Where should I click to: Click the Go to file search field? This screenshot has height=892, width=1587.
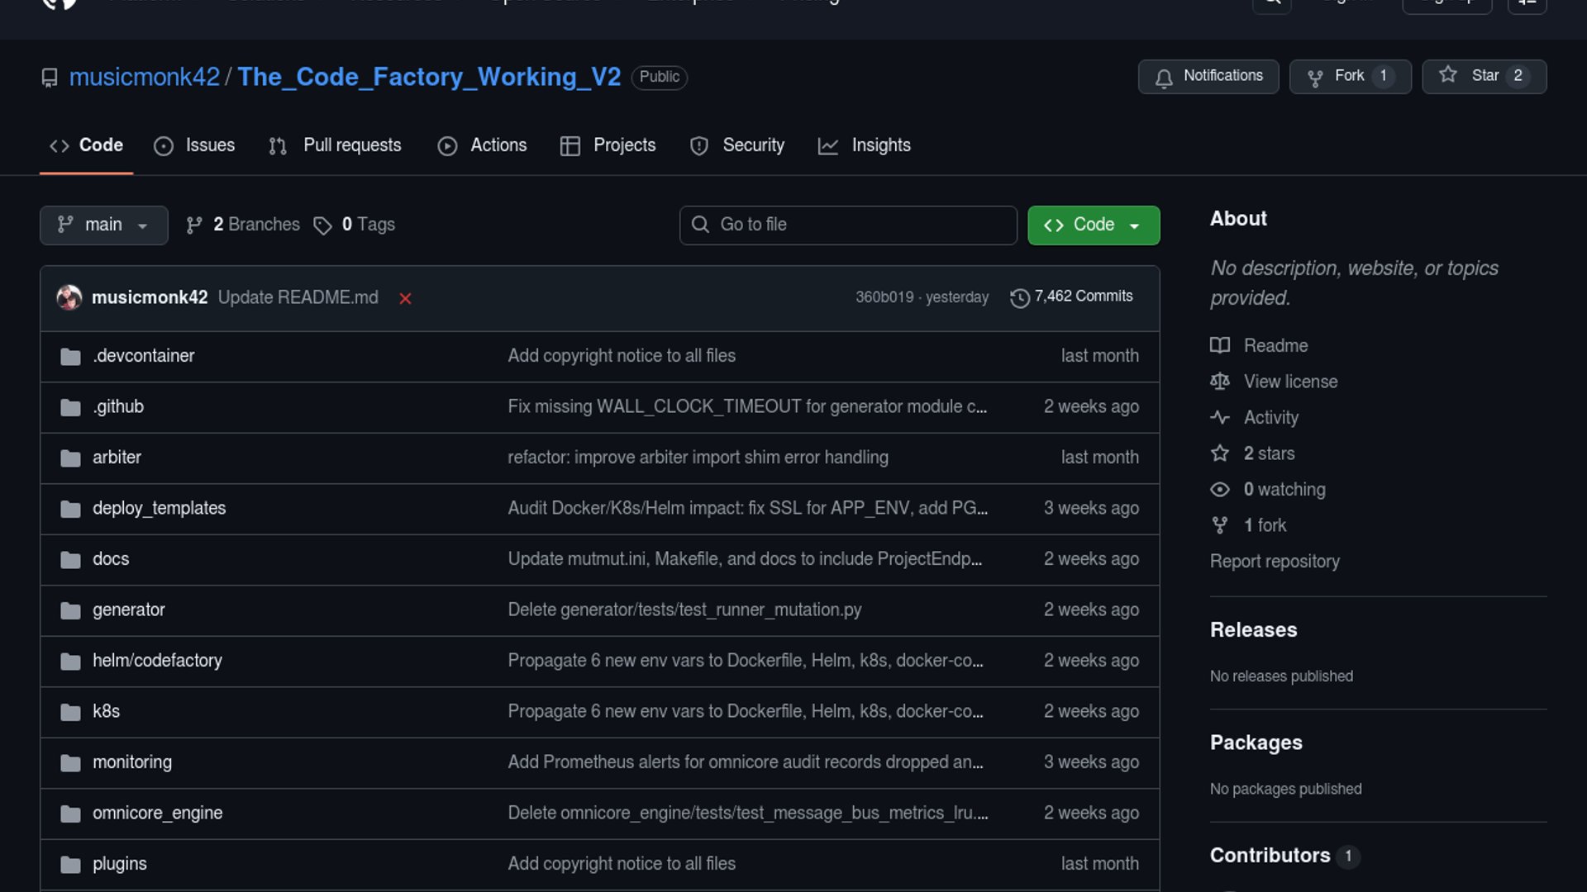pyautogui.click(x=848, y=225)
